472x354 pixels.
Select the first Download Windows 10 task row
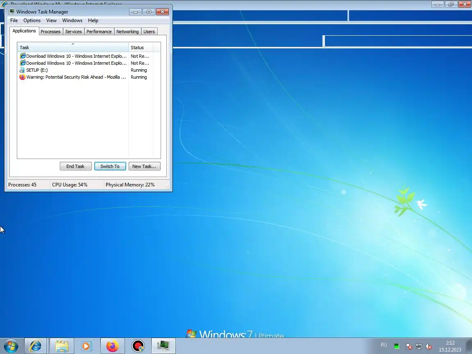(85, 56)
